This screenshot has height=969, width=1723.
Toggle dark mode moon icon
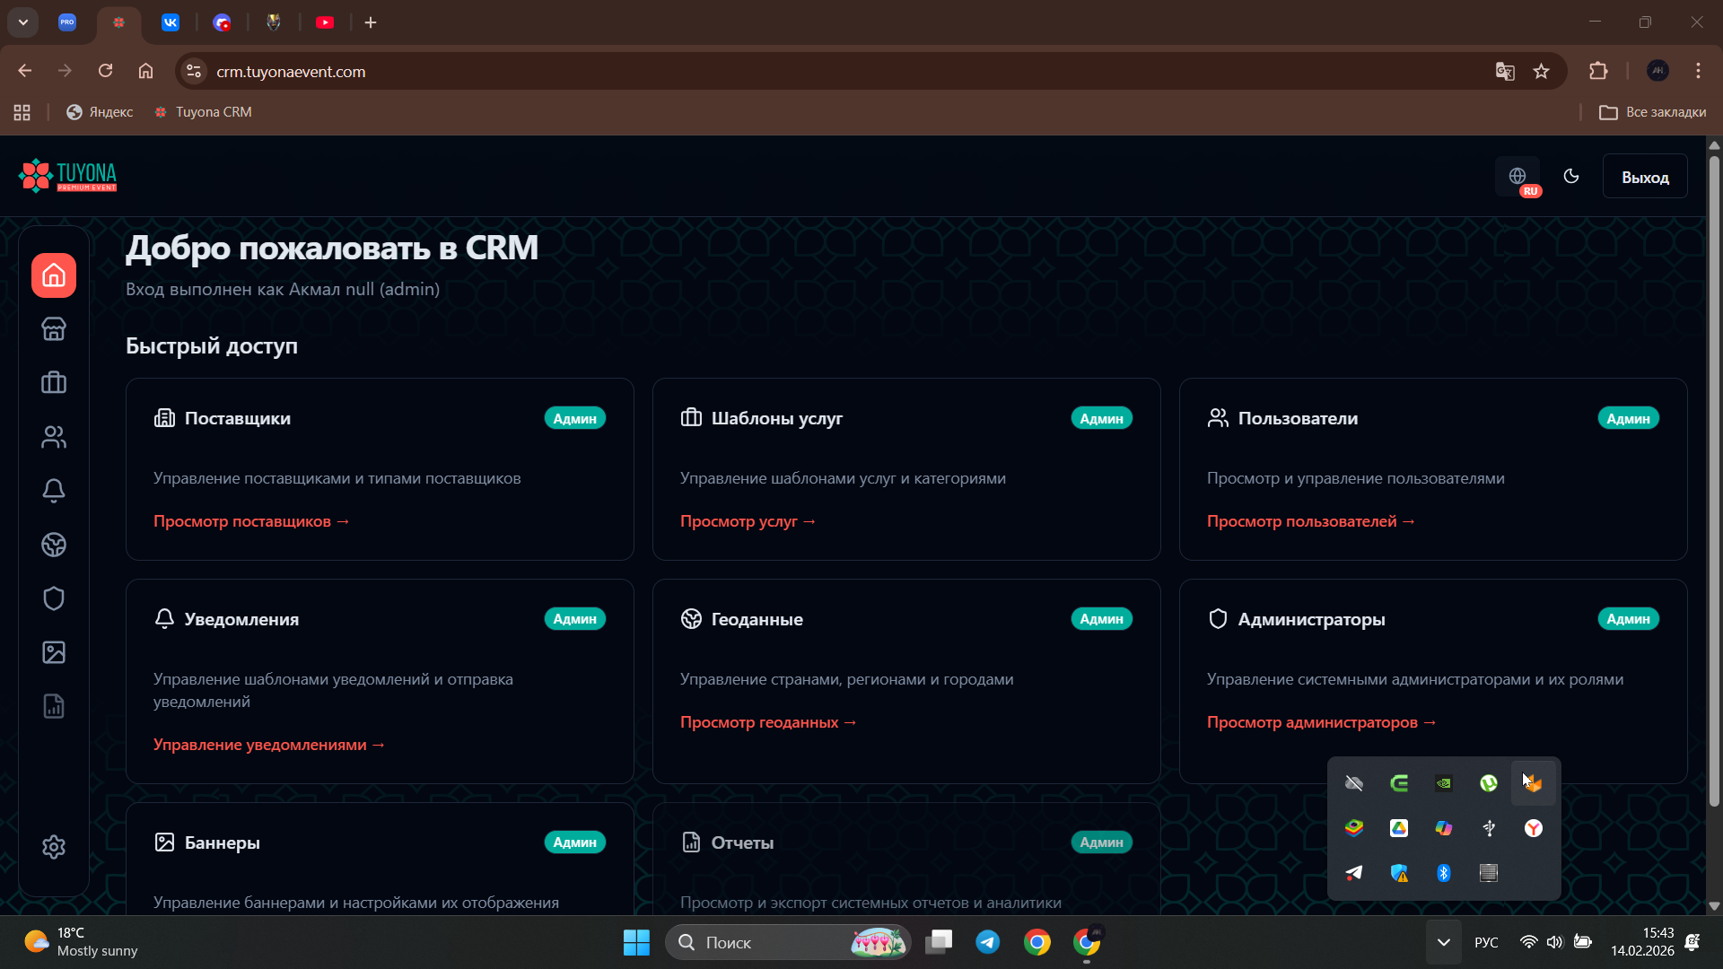[1571, 177]
